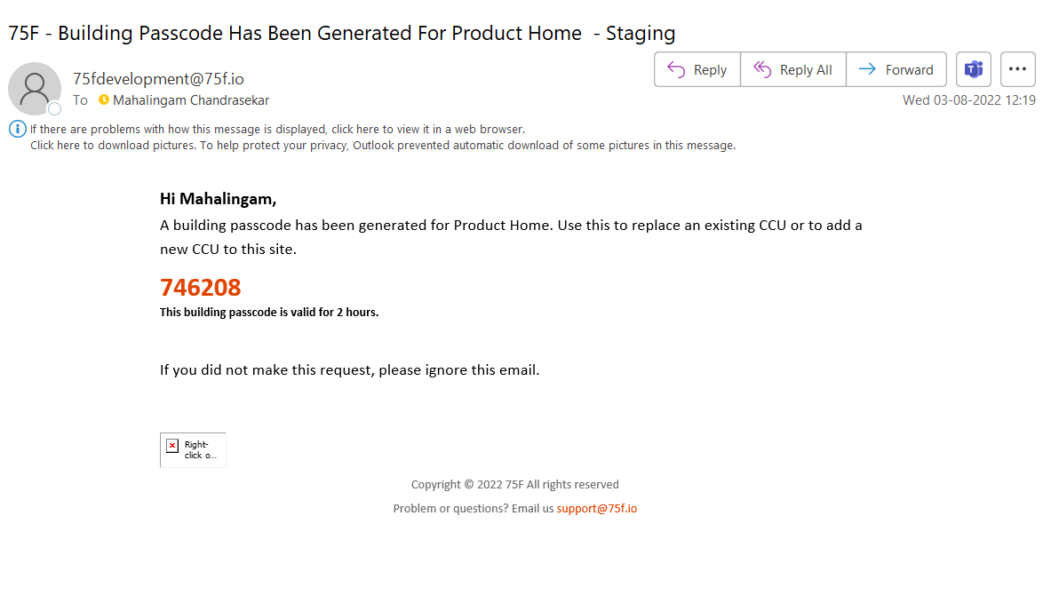Click the red X broken image icon

(172, 446)
